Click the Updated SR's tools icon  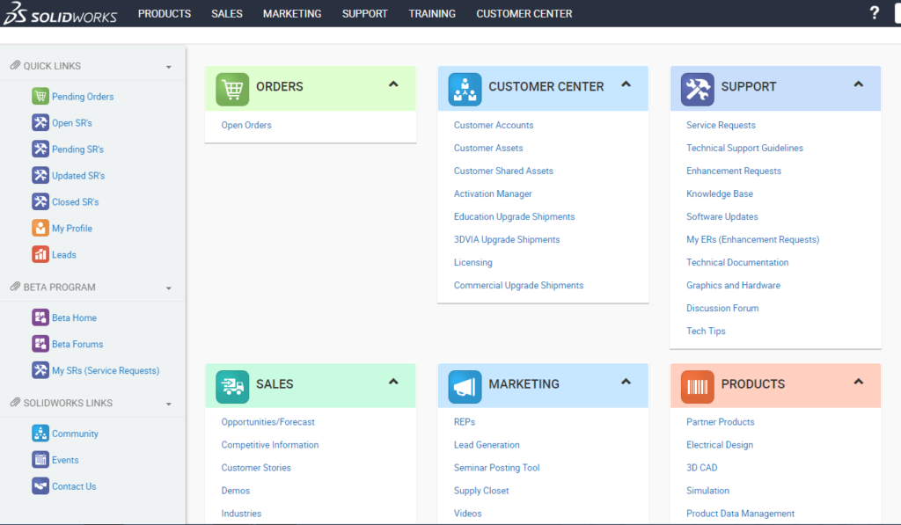coord(40,175)
